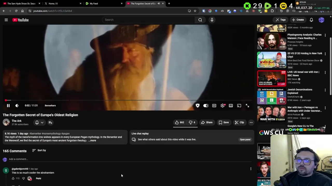Image resolution: width=332 pixels, height=186 pixels.
Task: Open the browser home page
Action: pos(22,11)
